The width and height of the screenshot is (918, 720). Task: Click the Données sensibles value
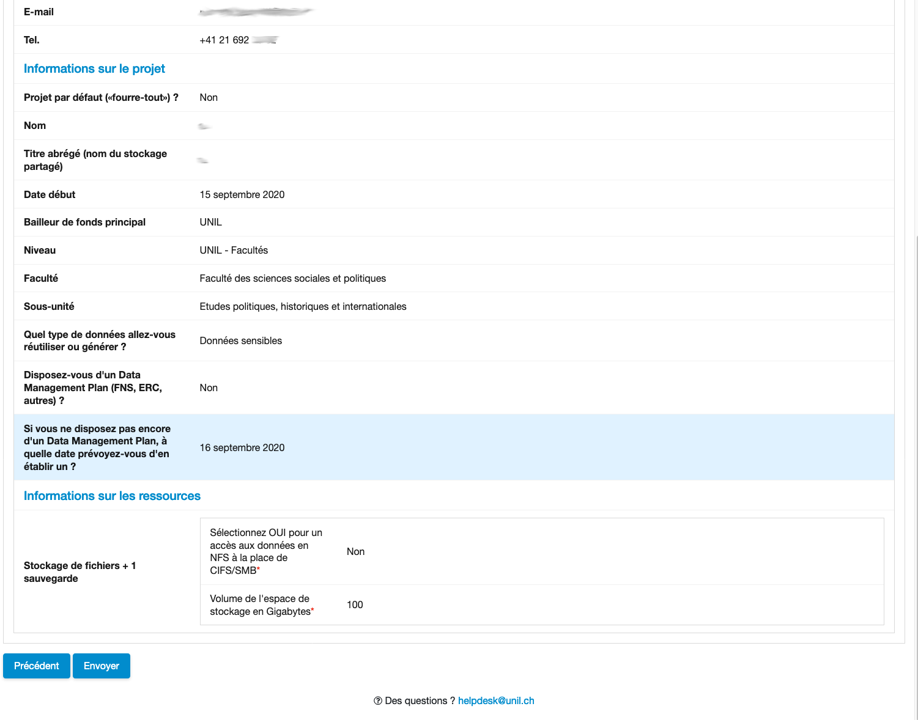point(241,340)
